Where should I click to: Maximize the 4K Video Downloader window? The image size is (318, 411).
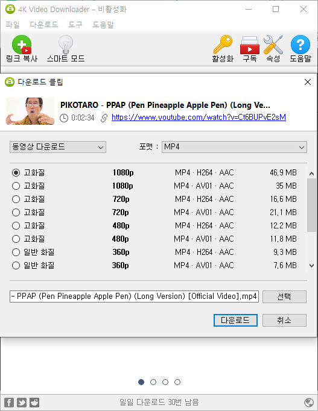pos(276,9)
